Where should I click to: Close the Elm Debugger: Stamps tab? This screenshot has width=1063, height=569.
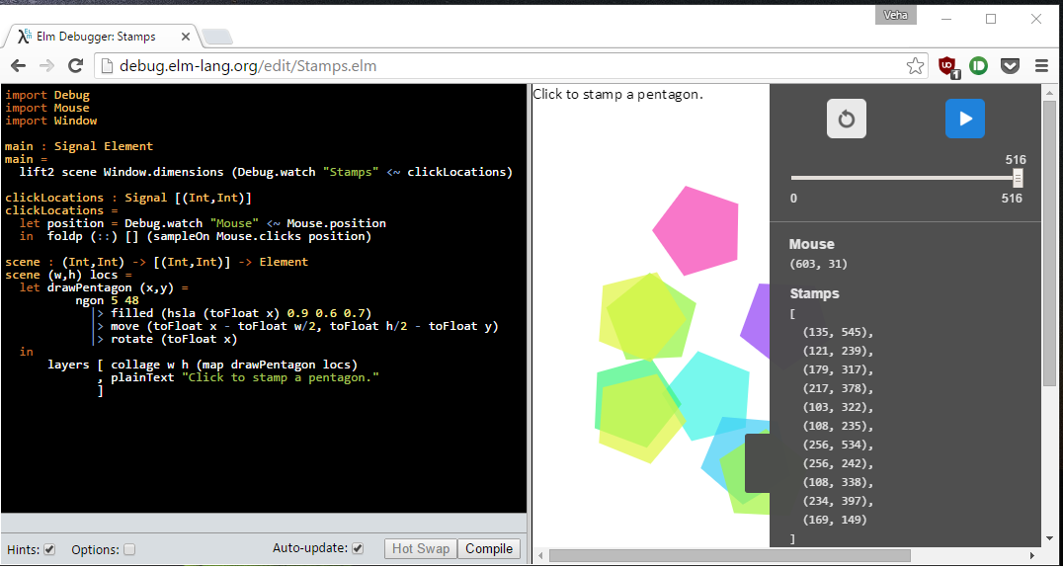click(186, 36)
